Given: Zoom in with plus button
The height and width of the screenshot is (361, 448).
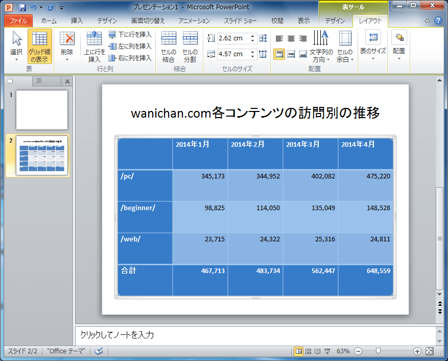Looking at the screenshot, I should (x=417, y=351).
